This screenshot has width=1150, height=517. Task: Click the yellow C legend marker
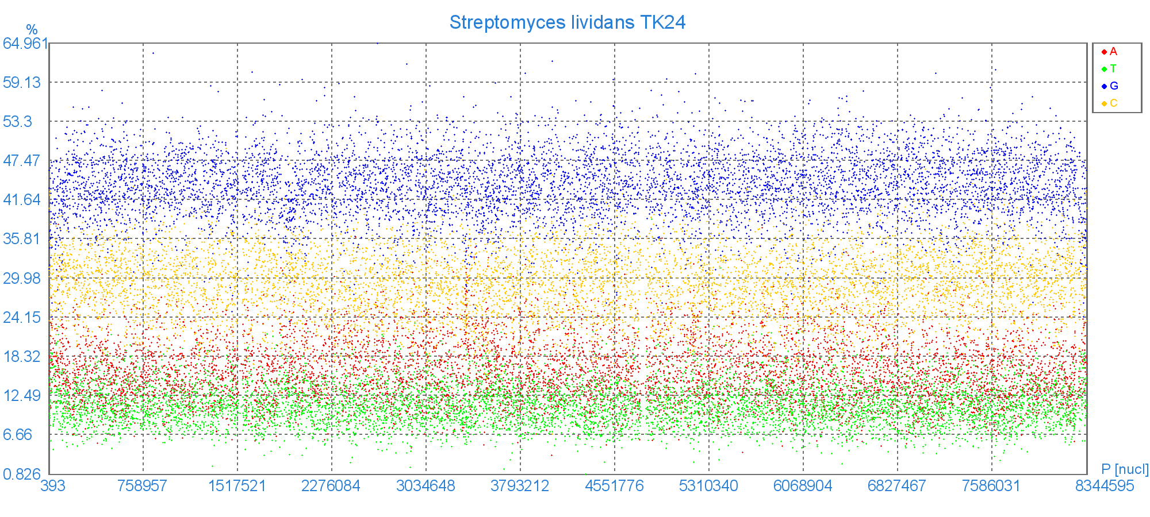coord(1104,103)
